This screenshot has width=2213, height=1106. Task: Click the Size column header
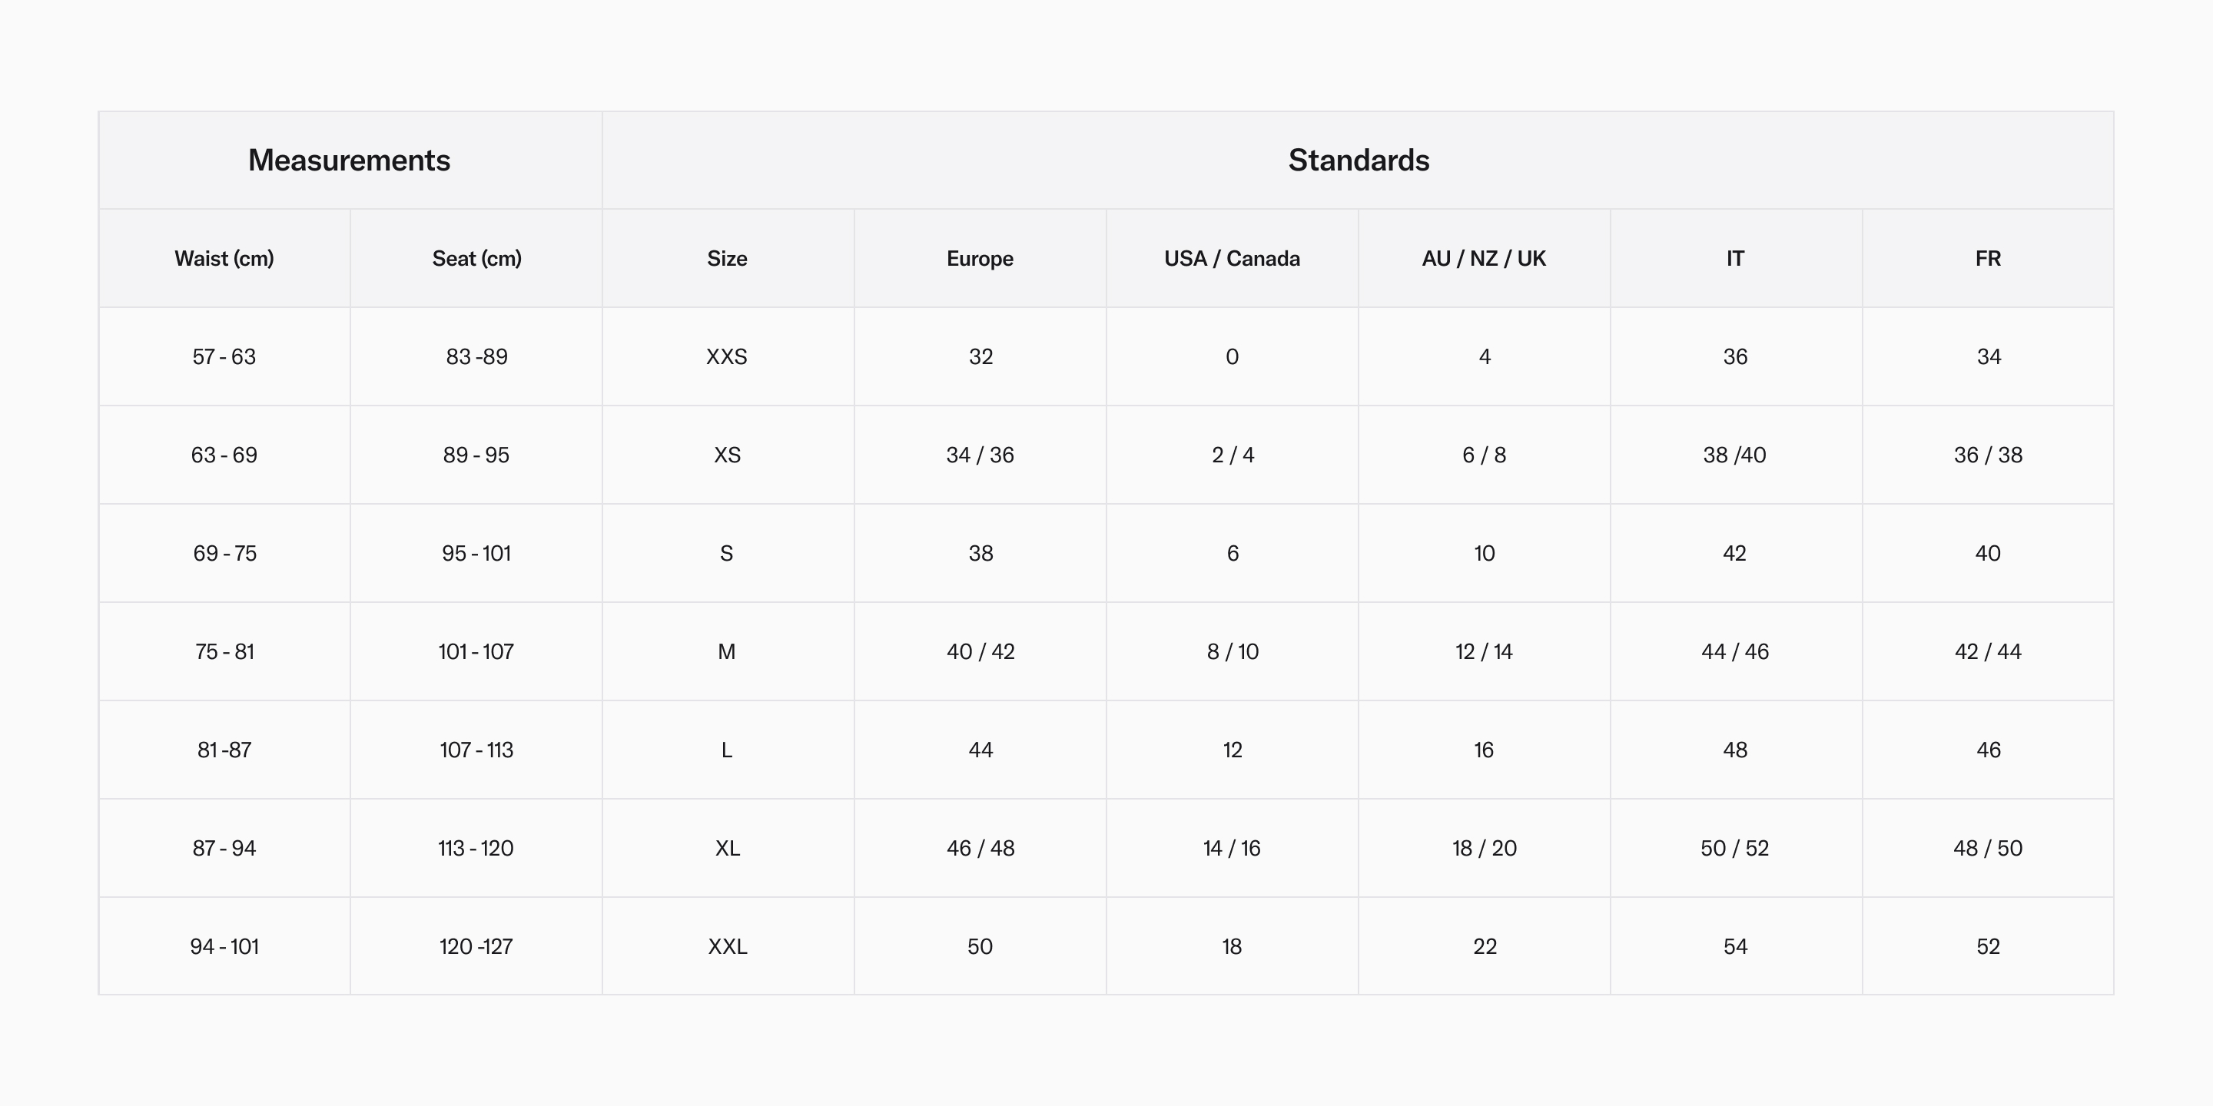tap(727, 259)
